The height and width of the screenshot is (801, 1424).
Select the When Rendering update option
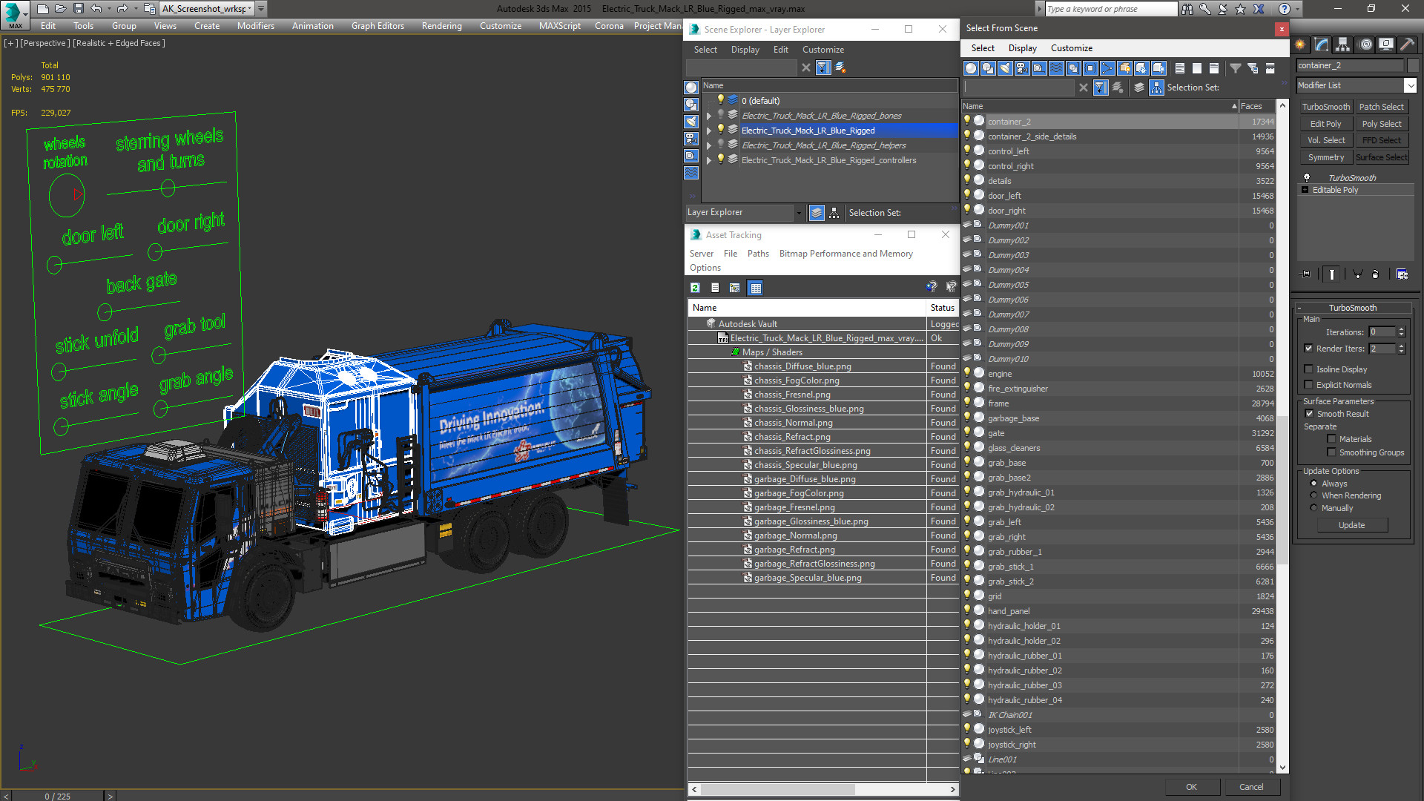[1314, 495]
